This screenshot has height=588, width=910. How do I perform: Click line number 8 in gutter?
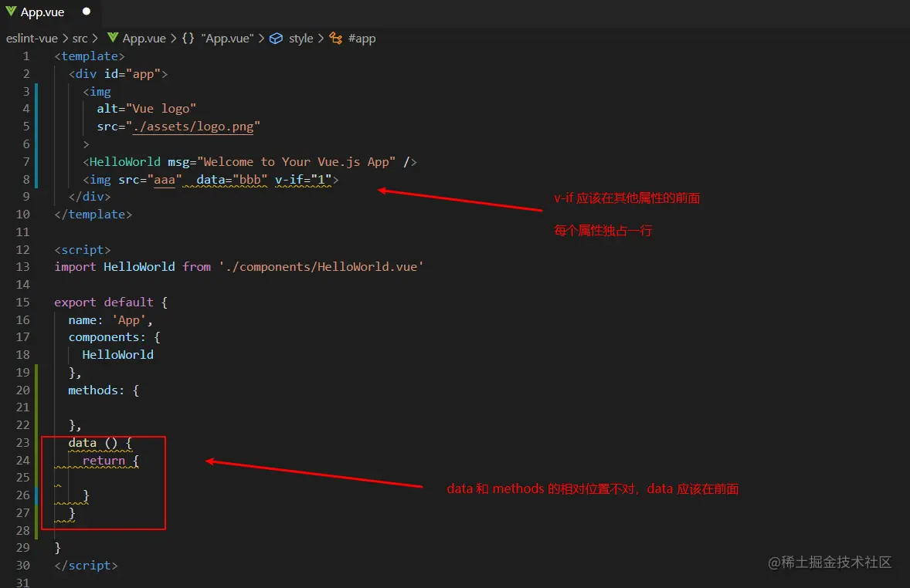tap(26, 180)
